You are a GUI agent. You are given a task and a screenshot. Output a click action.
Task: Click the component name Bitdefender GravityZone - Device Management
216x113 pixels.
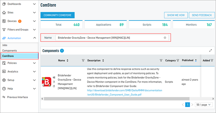69,82
